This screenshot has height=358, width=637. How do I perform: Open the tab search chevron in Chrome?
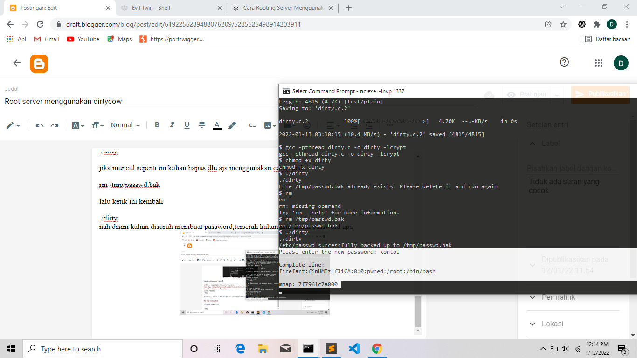pyautogui.click(x=562, y=7)
